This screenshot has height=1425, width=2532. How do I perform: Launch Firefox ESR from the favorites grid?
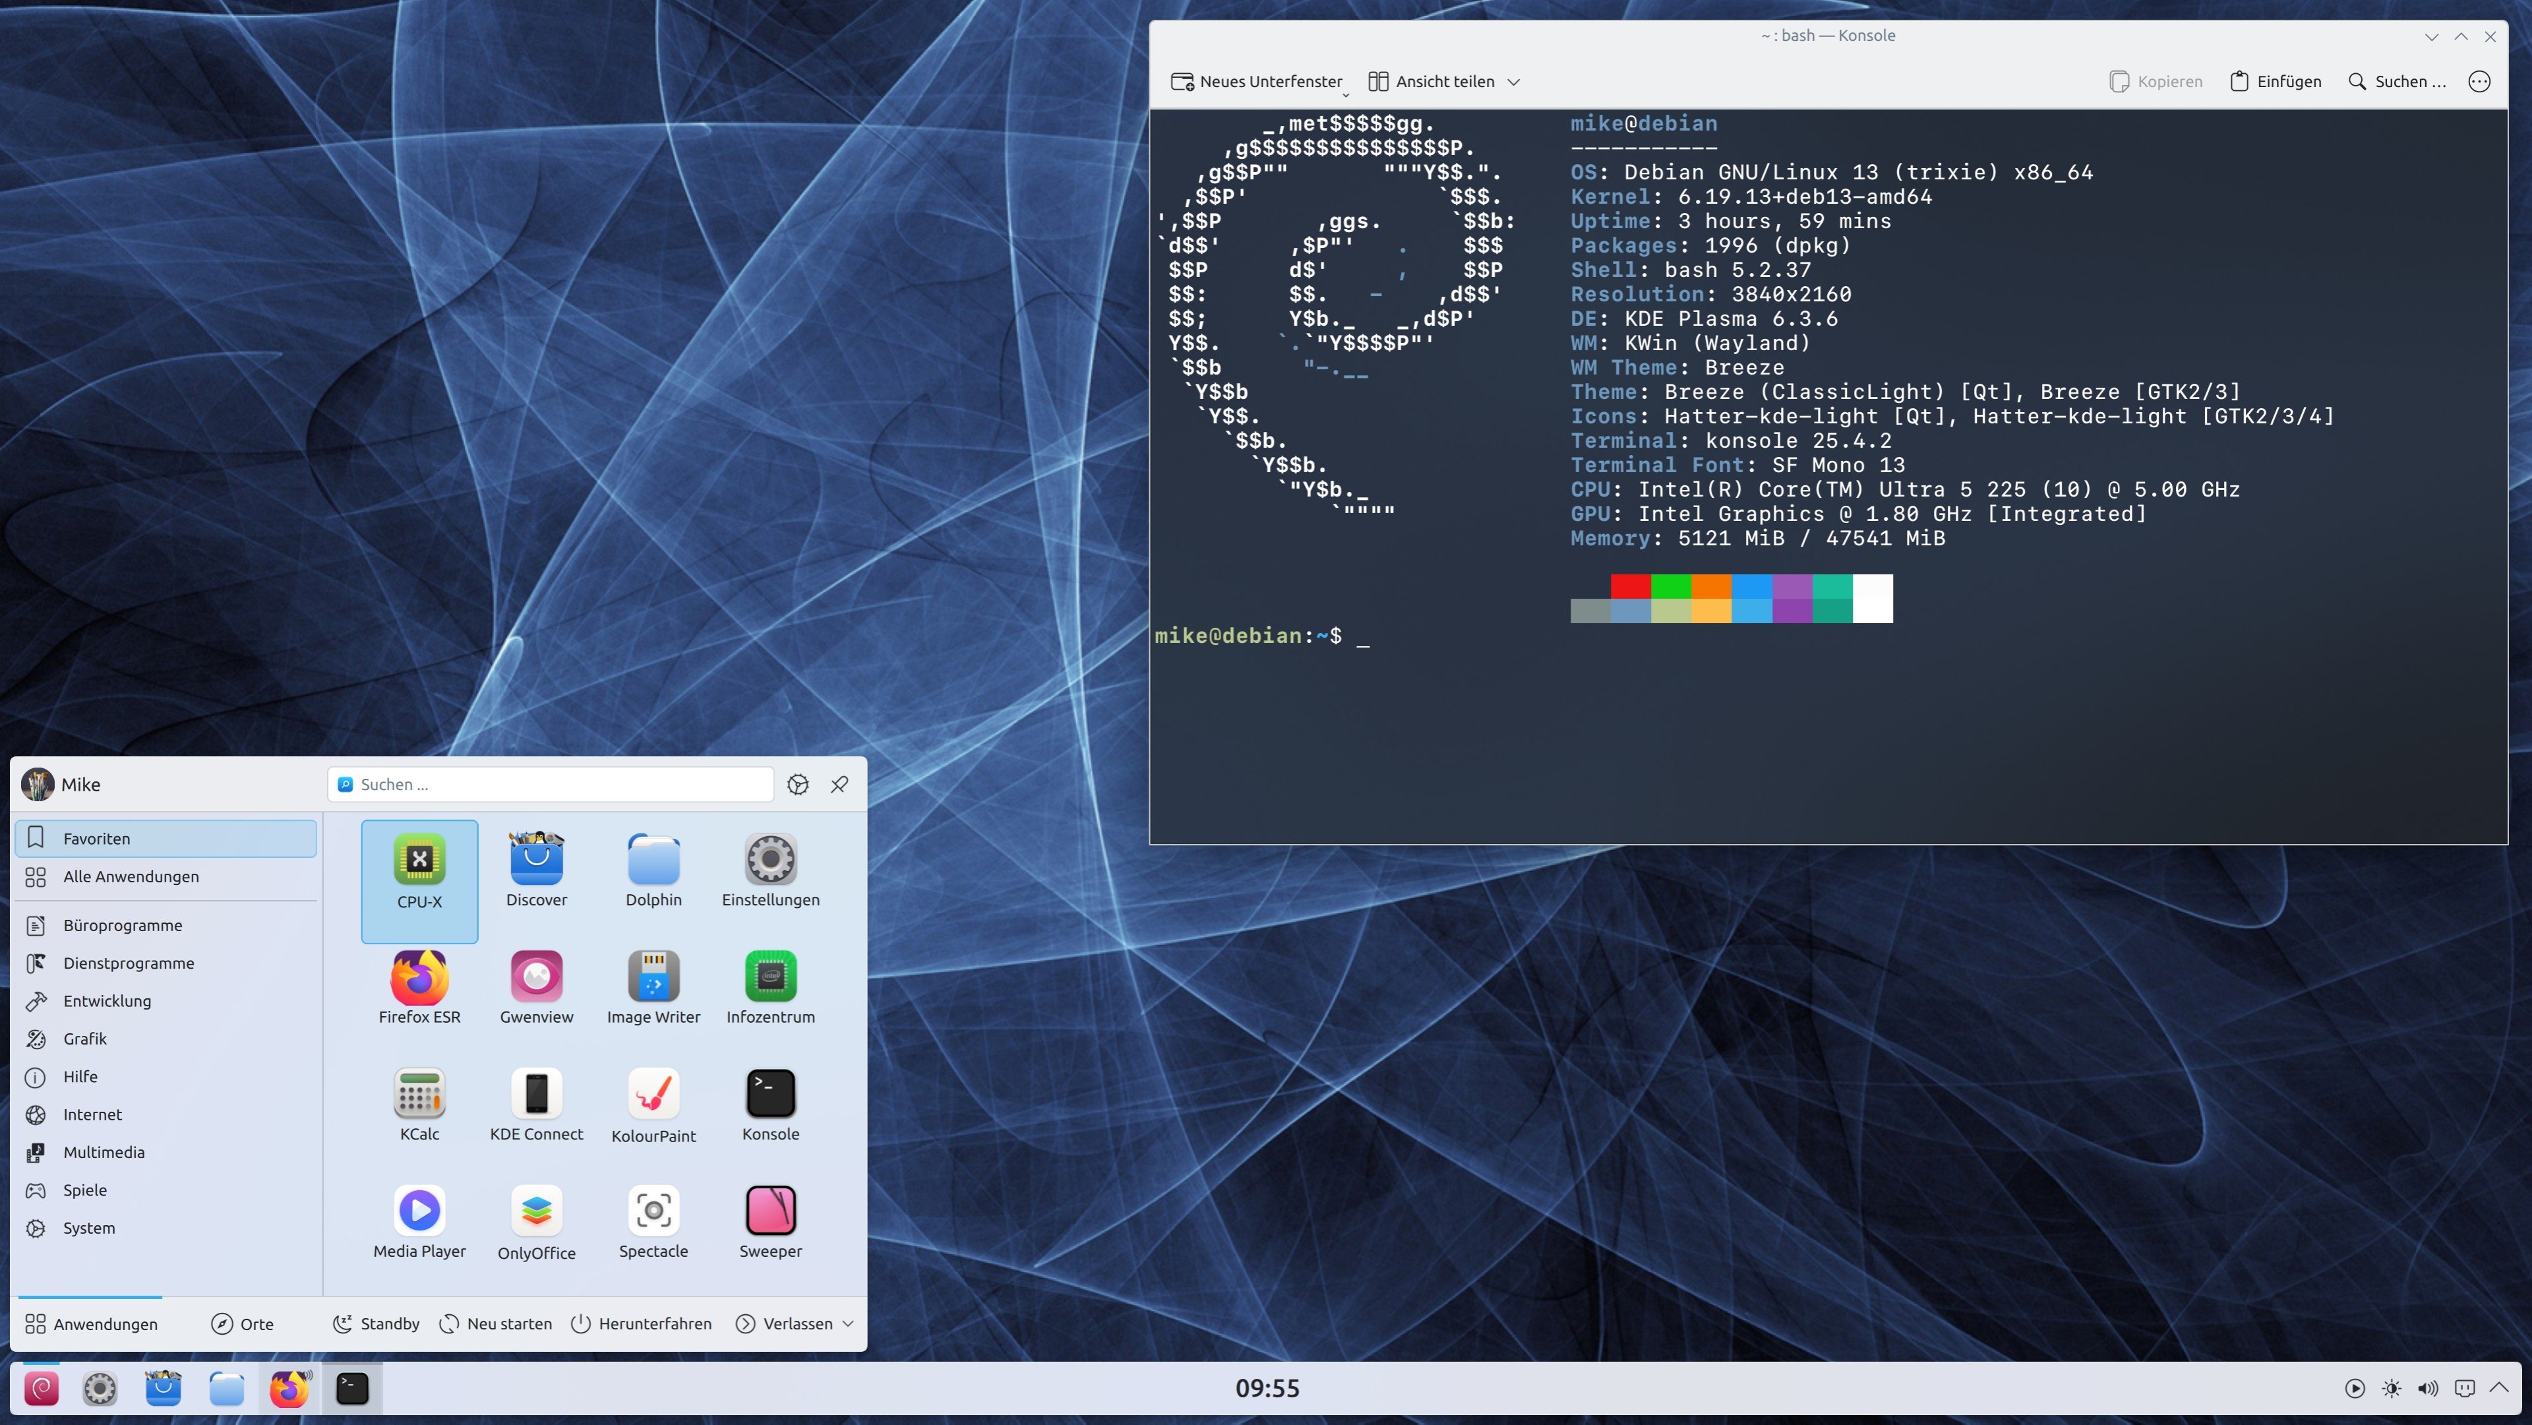pos(420,988)
